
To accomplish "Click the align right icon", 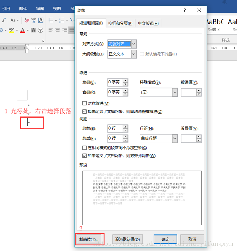I will (65, 30).
